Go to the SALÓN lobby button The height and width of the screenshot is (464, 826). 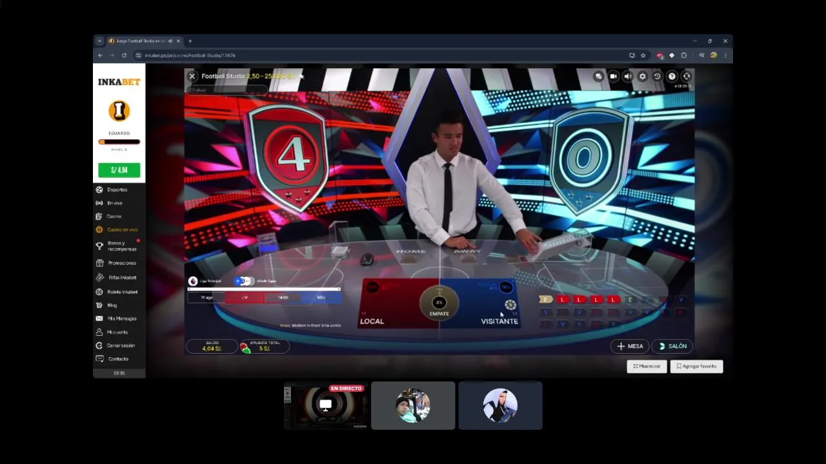[672, 346]
